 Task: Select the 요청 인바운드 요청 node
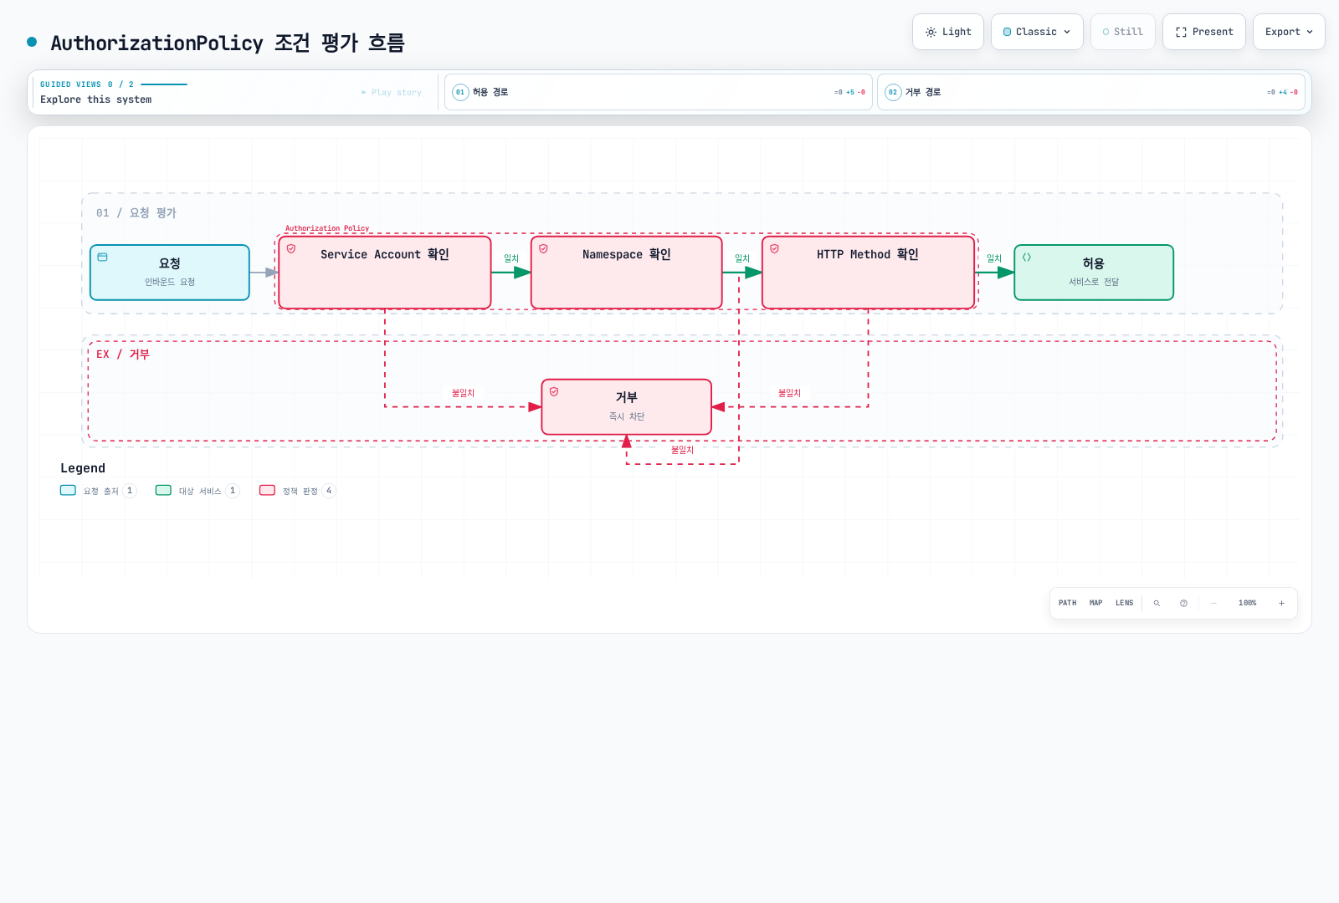pos(170,273)
